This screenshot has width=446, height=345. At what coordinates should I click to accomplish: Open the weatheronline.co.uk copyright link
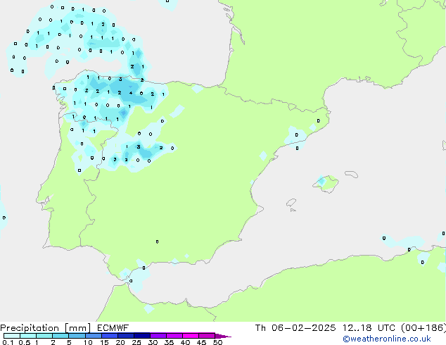pyautogui.click(x=387, y=339)
